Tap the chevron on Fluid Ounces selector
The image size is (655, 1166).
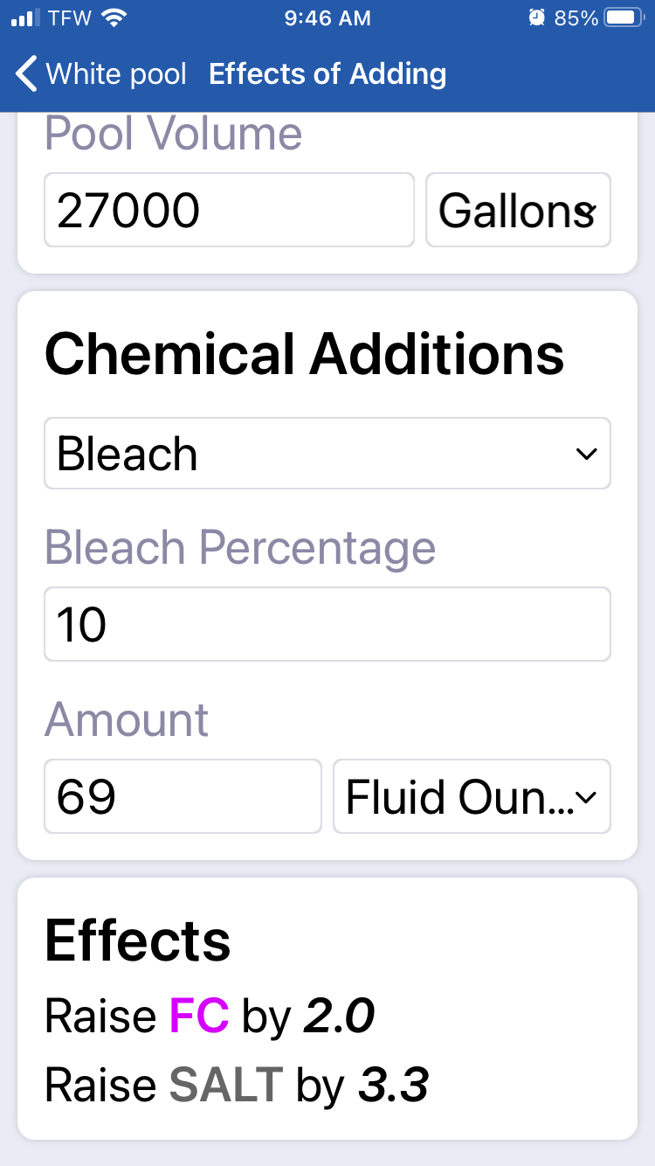pos(587,796)
